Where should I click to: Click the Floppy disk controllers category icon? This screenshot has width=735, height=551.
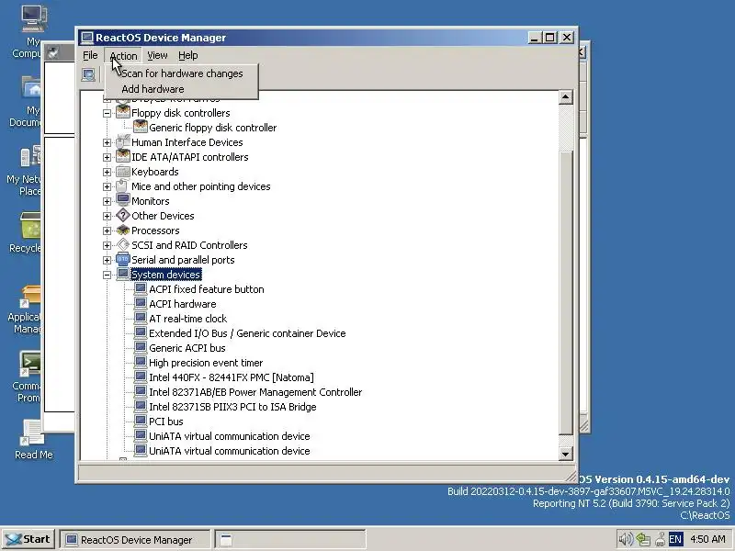[x=123, y=112]
